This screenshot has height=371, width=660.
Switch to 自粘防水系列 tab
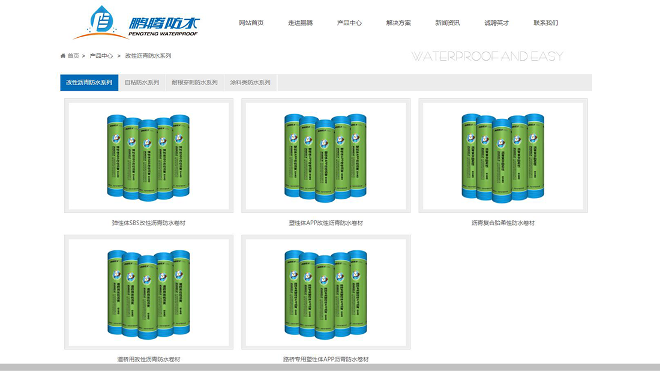click(142, 82)
